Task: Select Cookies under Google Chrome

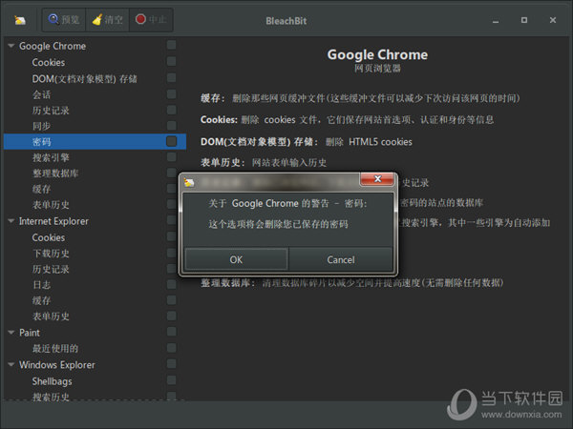Action: (49, 62)
